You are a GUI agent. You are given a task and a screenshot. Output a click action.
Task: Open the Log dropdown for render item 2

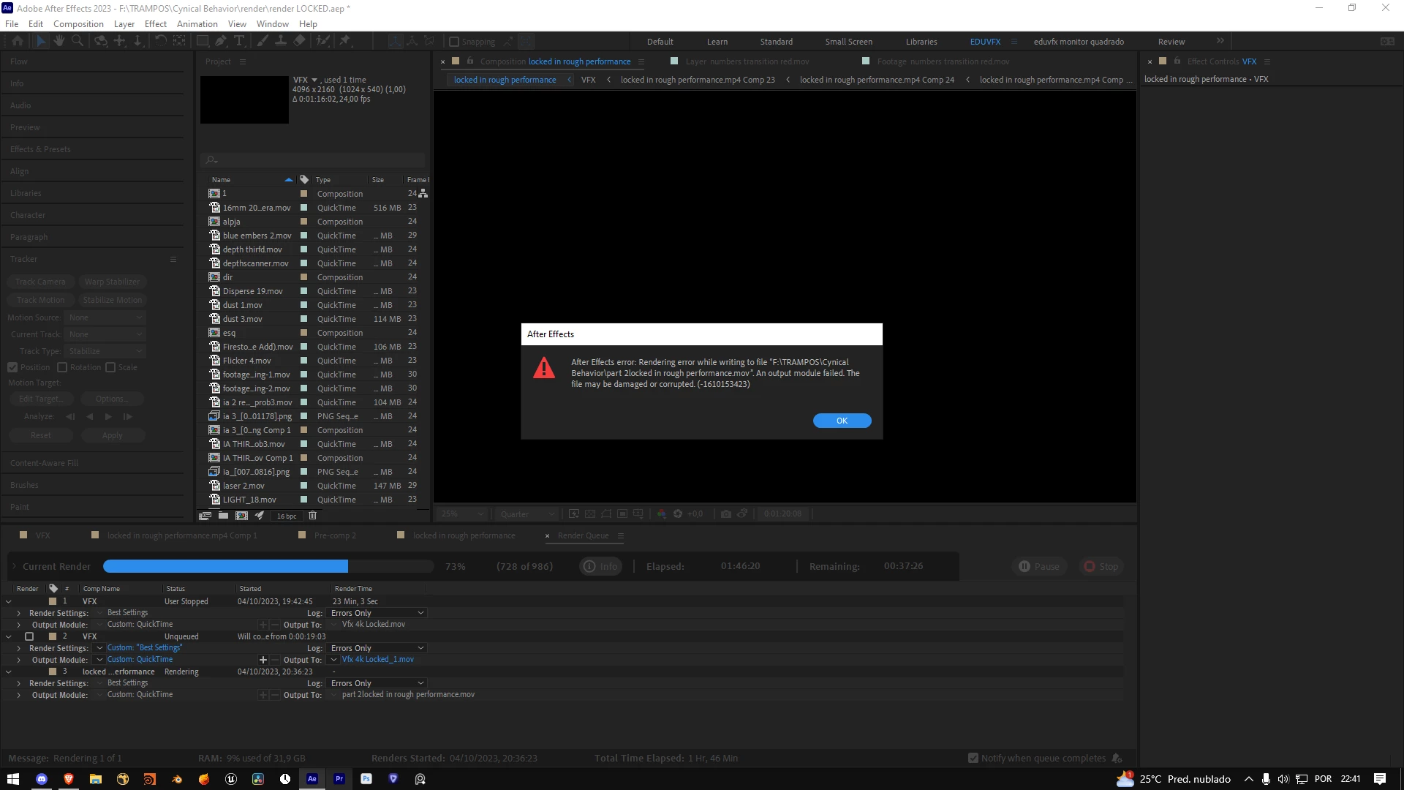click(377, 648)
